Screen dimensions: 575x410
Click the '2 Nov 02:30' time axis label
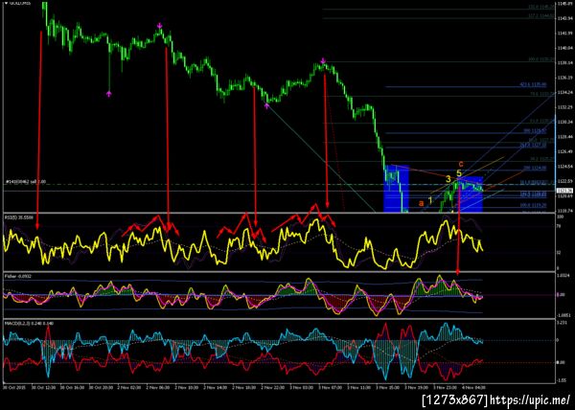pyautogui.click(x=129, y=387)
